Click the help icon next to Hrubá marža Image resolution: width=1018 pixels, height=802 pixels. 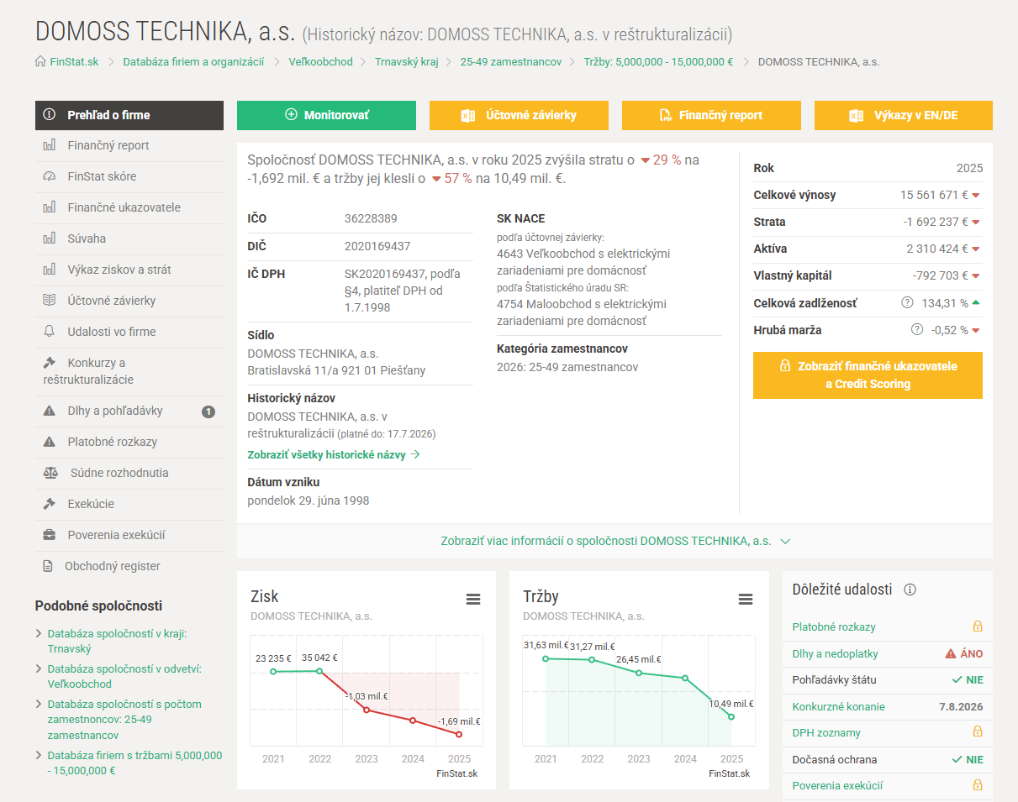917,330
